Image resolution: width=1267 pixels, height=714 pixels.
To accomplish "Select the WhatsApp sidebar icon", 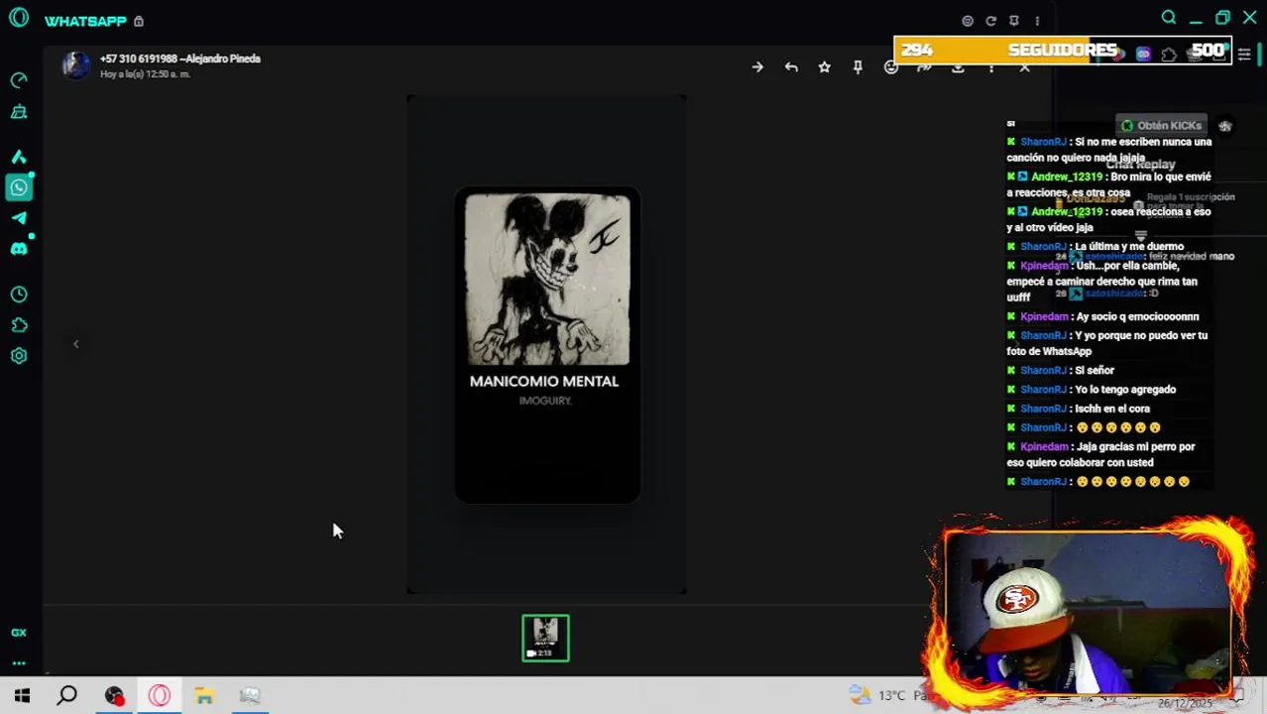I will click(19, 187).
